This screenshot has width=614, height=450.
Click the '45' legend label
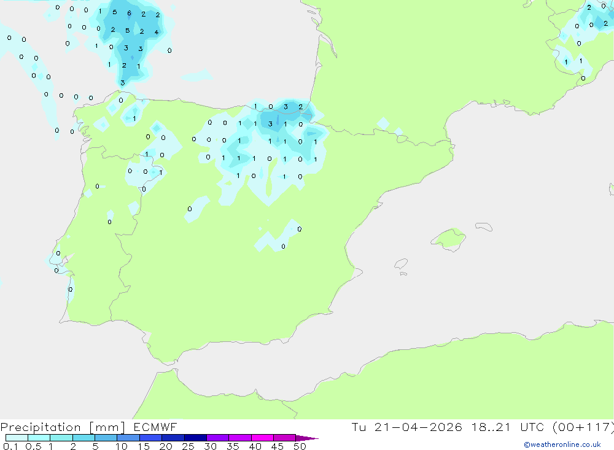[278, 446]
